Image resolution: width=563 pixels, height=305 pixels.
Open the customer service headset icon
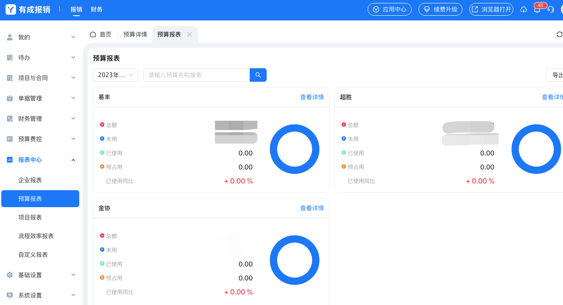[551, 10]
